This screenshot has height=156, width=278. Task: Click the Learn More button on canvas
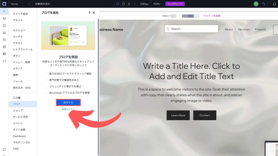[178, 115]
